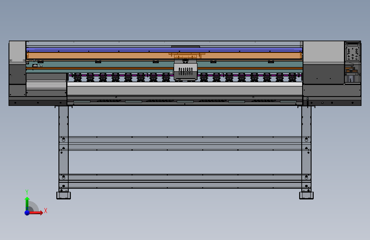Select the large gray right end cover panel

pyautogui.click(x=323, y=52)
